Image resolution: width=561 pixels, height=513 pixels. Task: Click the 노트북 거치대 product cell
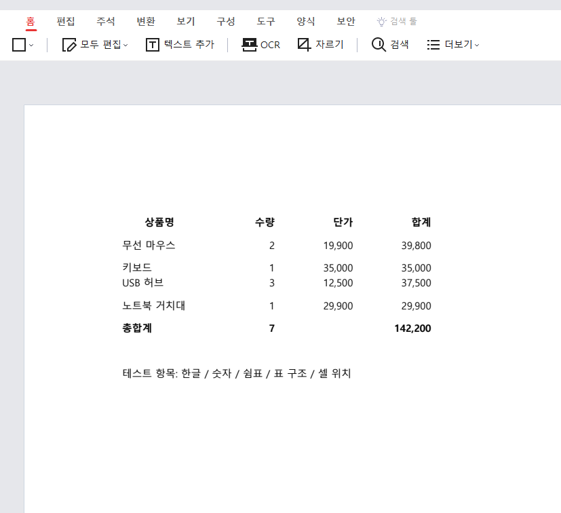click(x=154, y=305)
